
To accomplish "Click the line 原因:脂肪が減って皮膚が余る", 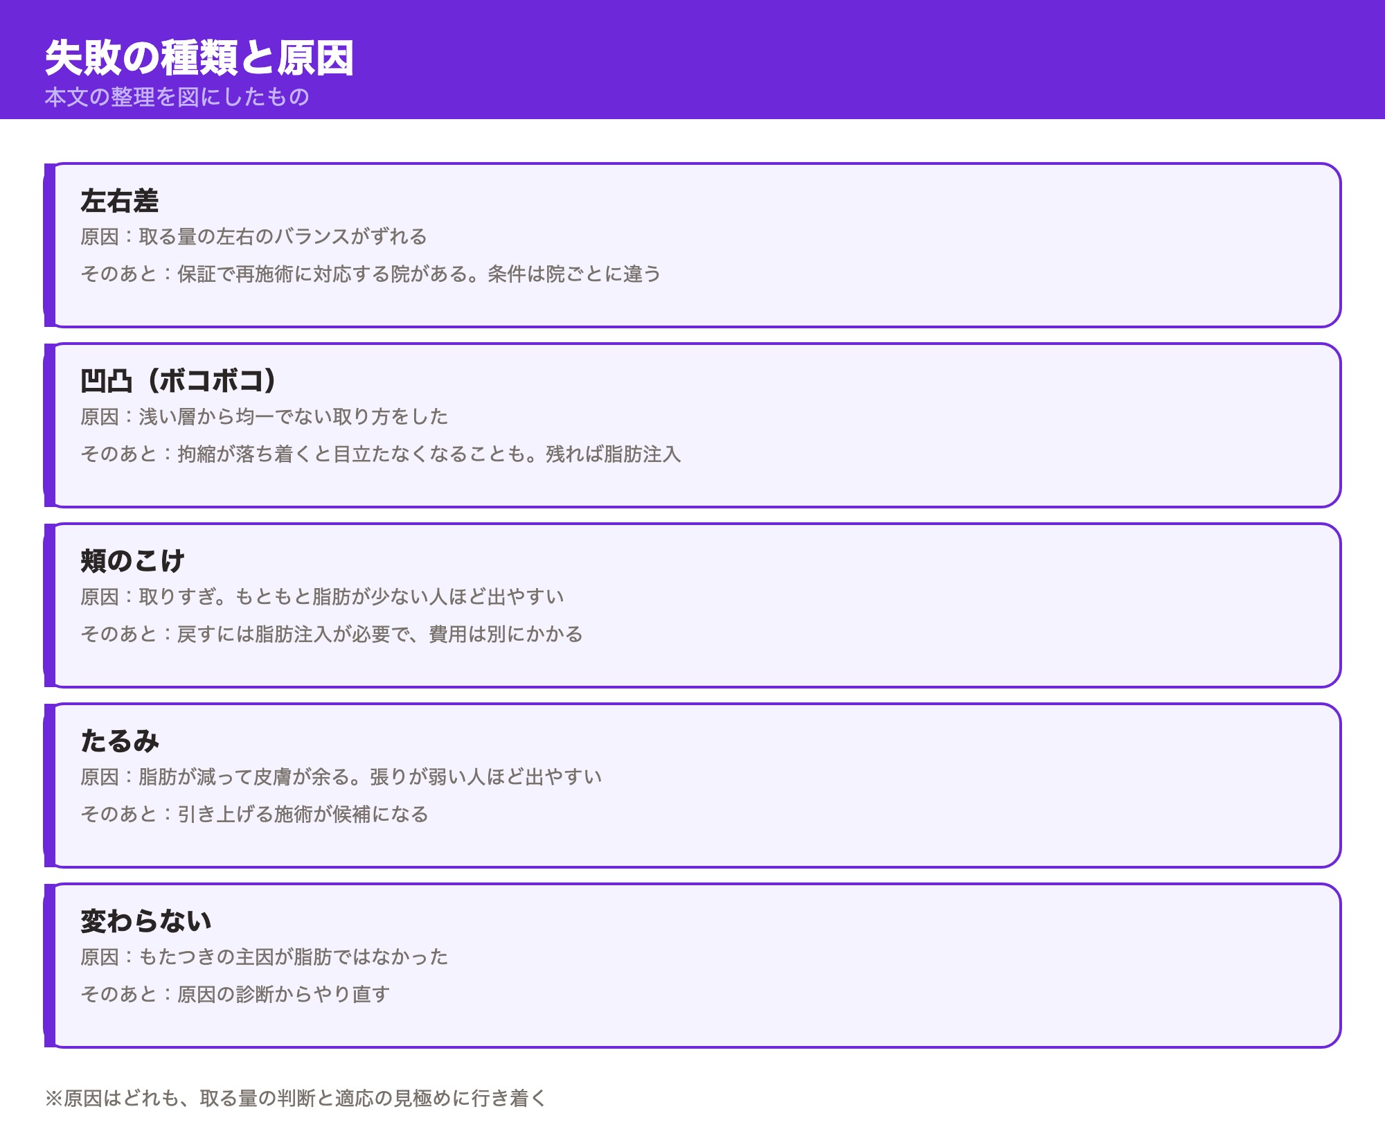I will click(341, 777).
